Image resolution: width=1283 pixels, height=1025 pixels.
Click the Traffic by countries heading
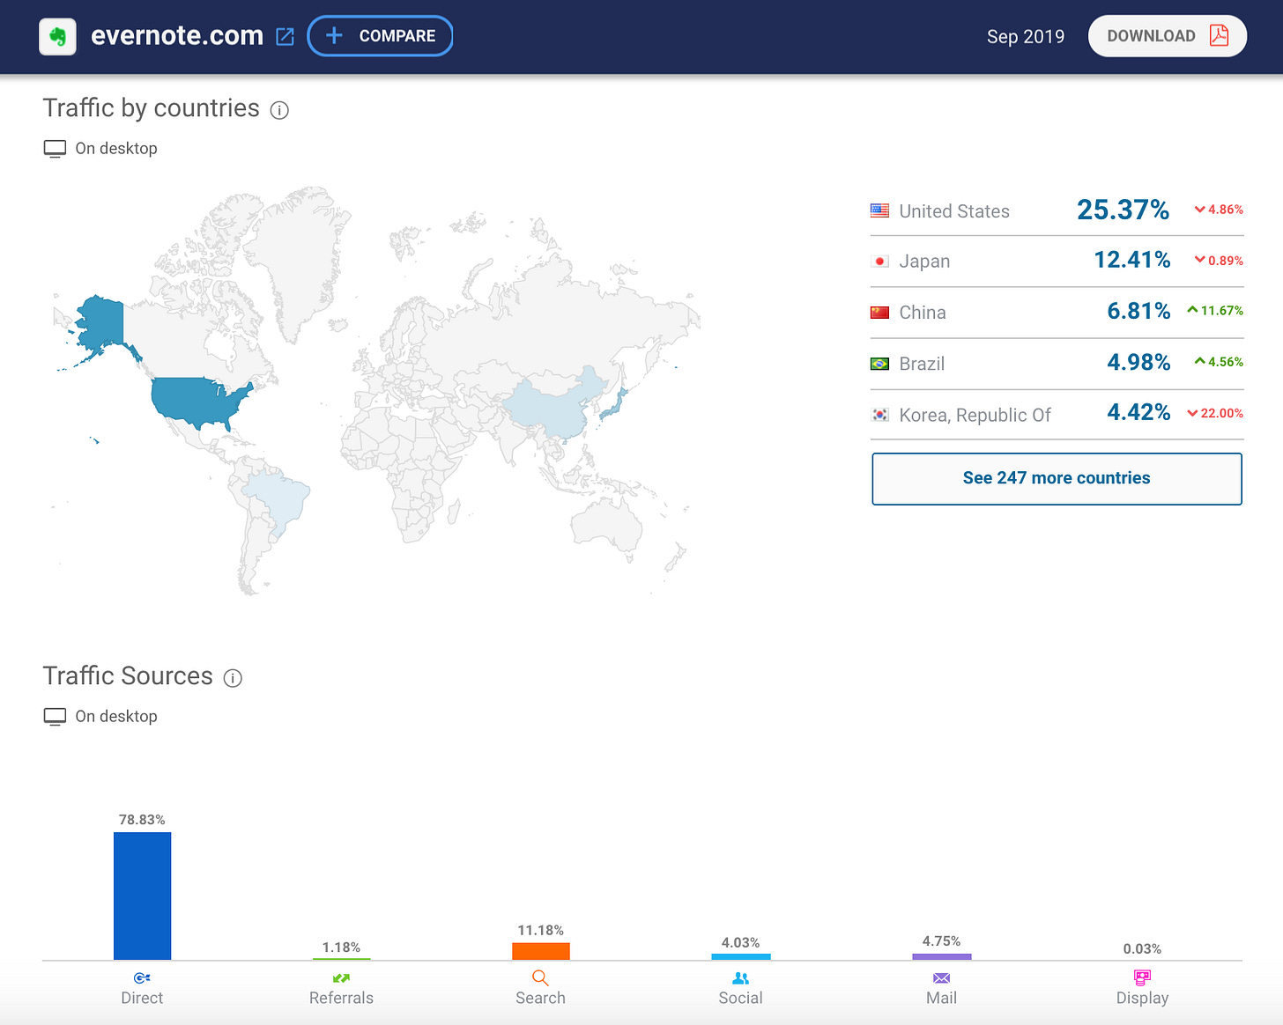[152, 108]
